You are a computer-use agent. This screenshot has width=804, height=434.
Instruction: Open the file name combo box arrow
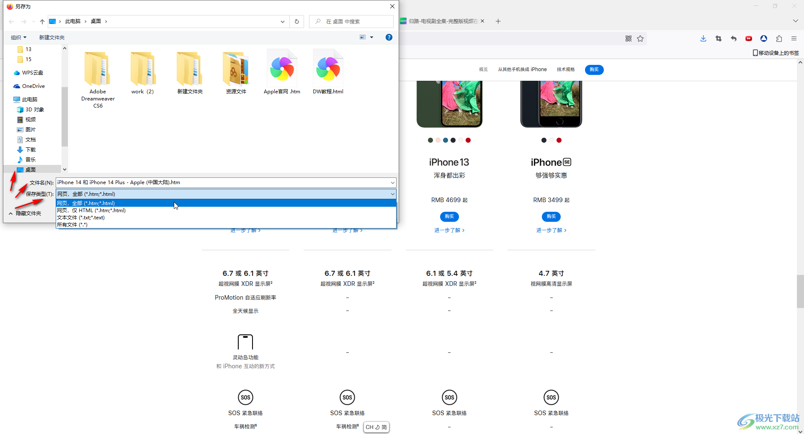click(392, 182)
